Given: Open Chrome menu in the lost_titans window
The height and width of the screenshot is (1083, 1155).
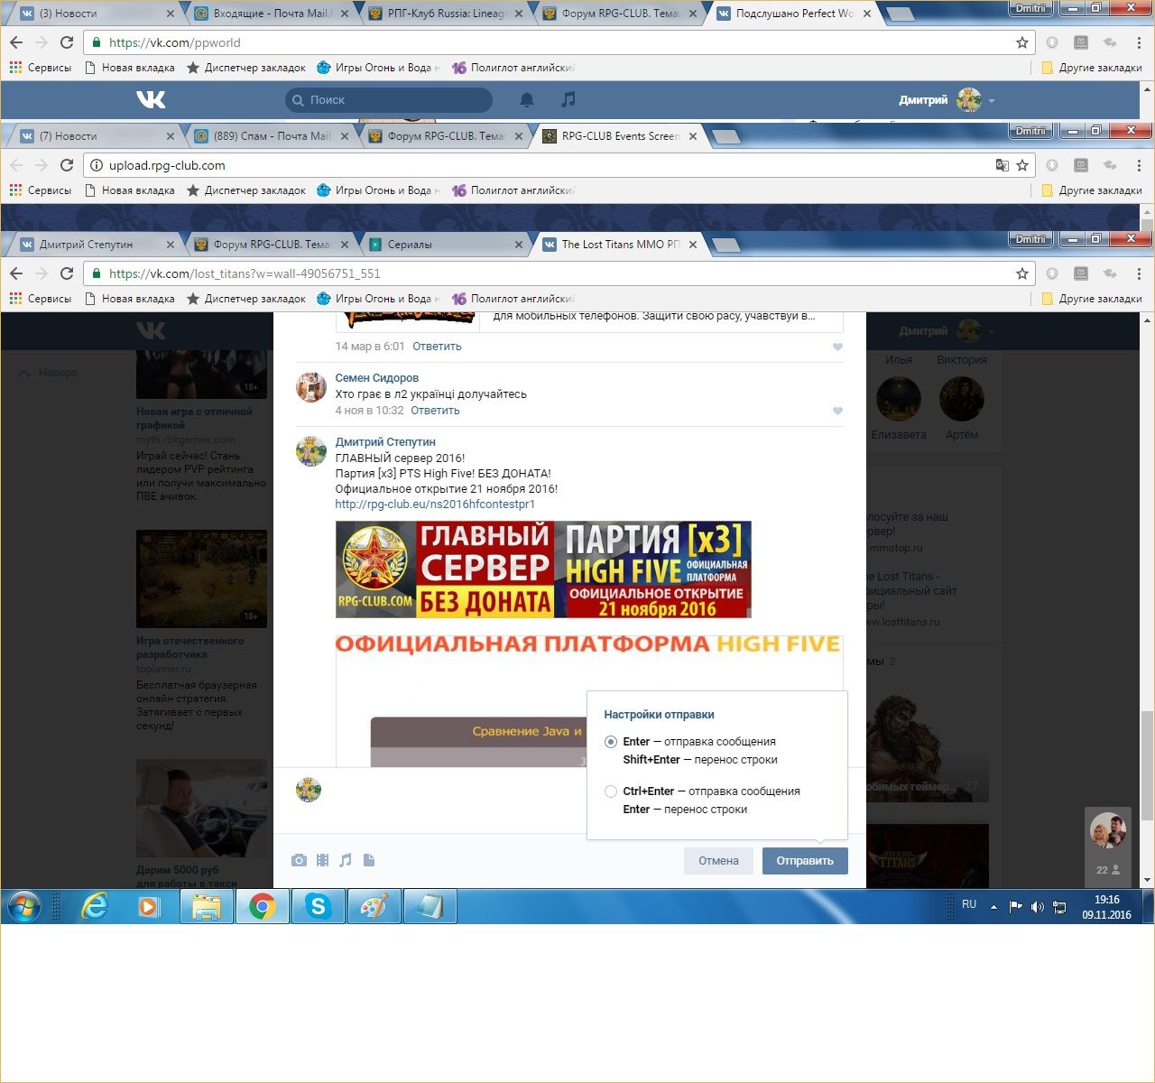Looking at the screenshot, I should coord(1139,273).
